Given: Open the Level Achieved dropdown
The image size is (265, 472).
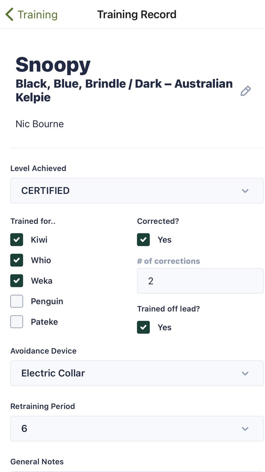Looking at the screenshot, I should click(x=137, y=191).
